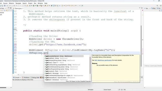Open the Debug configurations dropdown arrow
This screenshot has height=91, width=162.
click(x=32, y=6)
